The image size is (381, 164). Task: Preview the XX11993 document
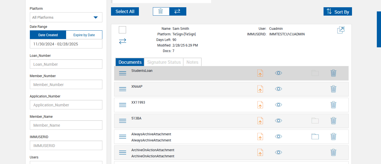pos(278,105)
